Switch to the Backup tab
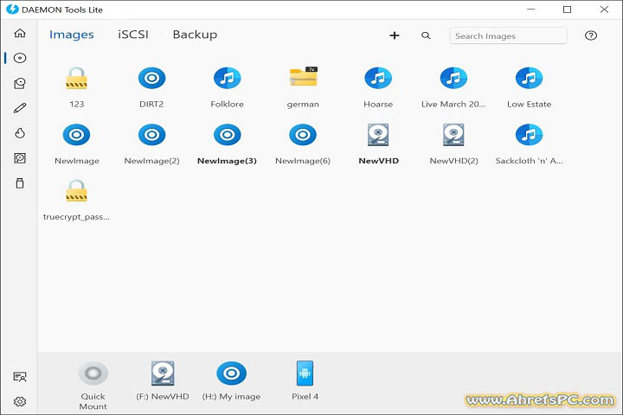Viewport: 623px width, 415px height. click(x=195, y=35)
